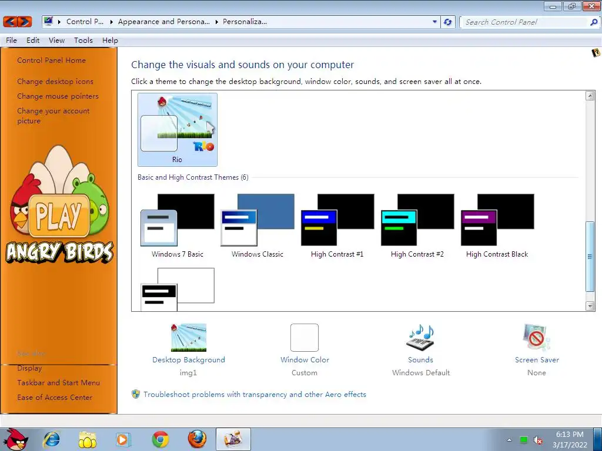This screenshot has height=451, width=602.
Task: Launch Firefox from taskbar
Action: pyautogui.click(x=197, y=439)
